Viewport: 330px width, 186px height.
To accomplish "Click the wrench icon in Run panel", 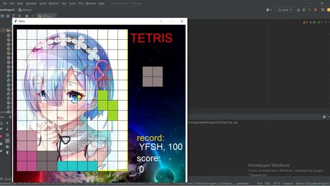I will pyautogui.click(x=1, y=129).
